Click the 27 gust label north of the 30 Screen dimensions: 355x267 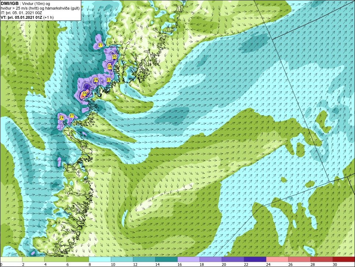pos(100,45)
